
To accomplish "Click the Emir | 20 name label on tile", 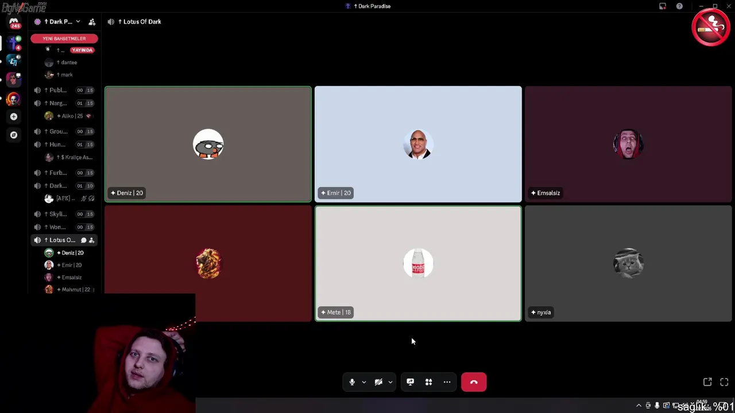I will pos(336,193).
